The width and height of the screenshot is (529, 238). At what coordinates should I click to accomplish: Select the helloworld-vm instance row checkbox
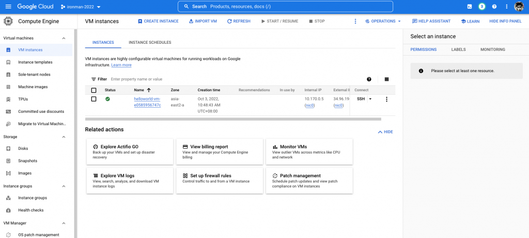[x=94, y=99]
